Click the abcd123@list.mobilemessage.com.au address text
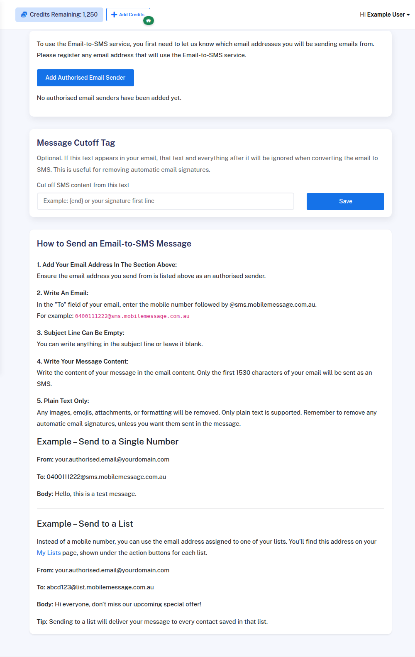The width and height of the screenshot is (415, 657). point(100,587)
